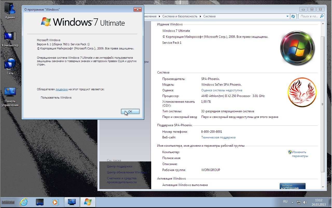Show hidden system tray icons
Screen dimensions: 332x208
click(292, 202)
